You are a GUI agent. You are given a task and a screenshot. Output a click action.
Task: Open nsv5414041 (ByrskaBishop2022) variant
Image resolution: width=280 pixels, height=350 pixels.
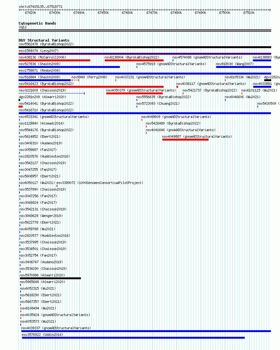point(46,103)
